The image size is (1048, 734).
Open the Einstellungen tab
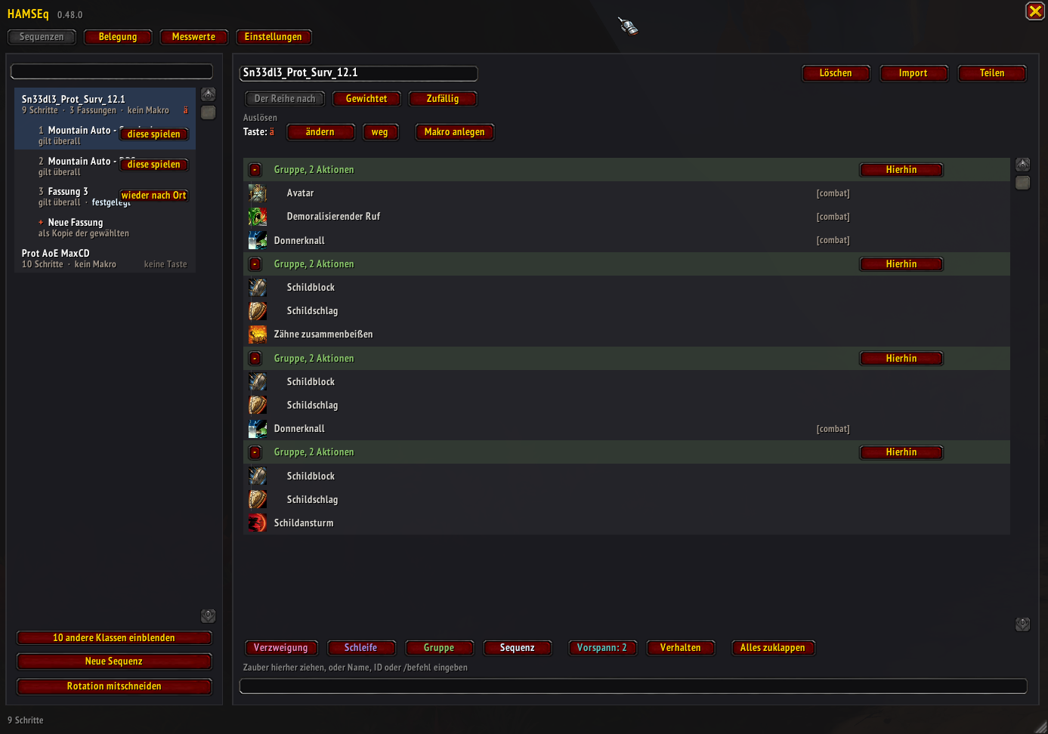click(x=274, y=37)
